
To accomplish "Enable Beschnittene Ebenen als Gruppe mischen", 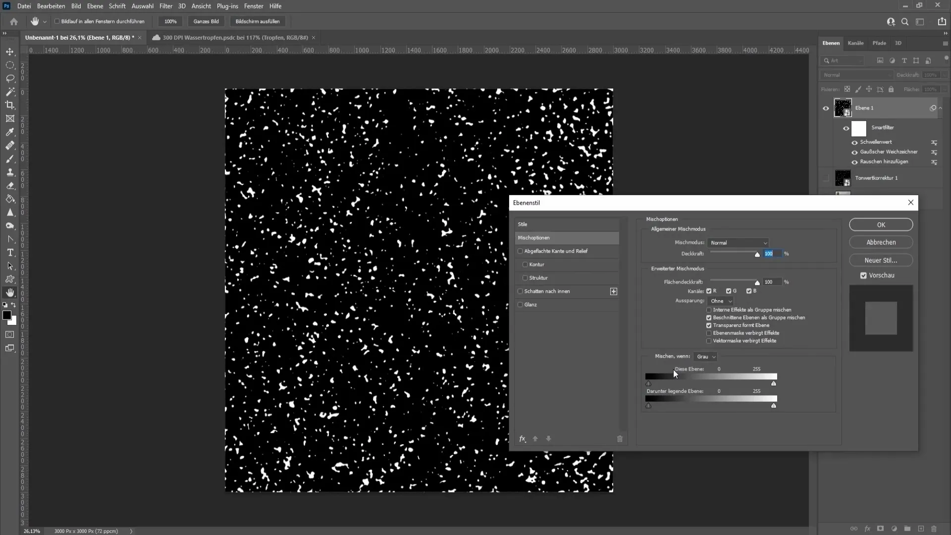I will 709,318.
